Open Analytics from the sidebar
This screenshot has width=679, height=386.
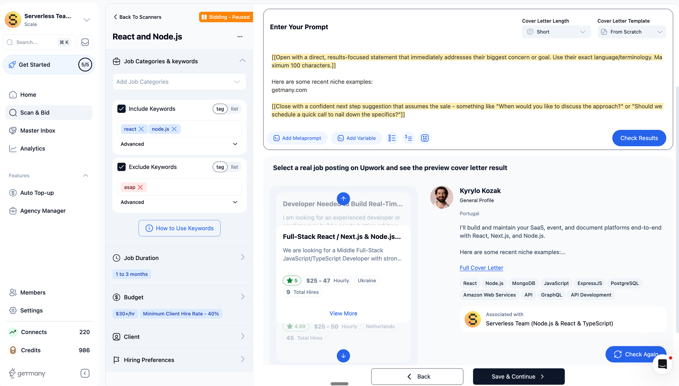33,148
